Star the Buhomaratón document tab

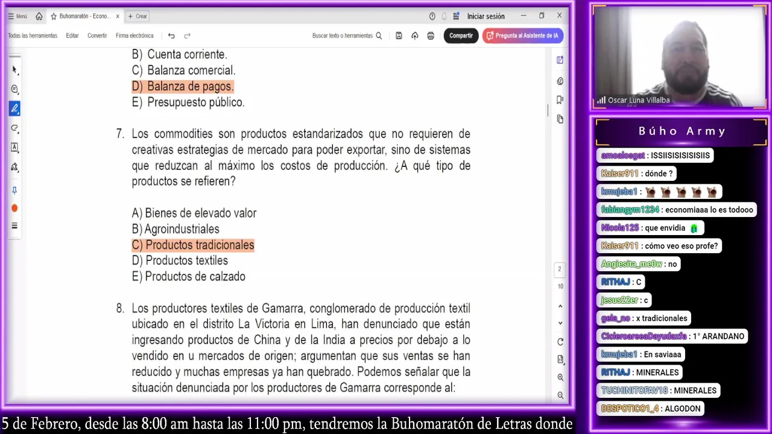point(53,16)
